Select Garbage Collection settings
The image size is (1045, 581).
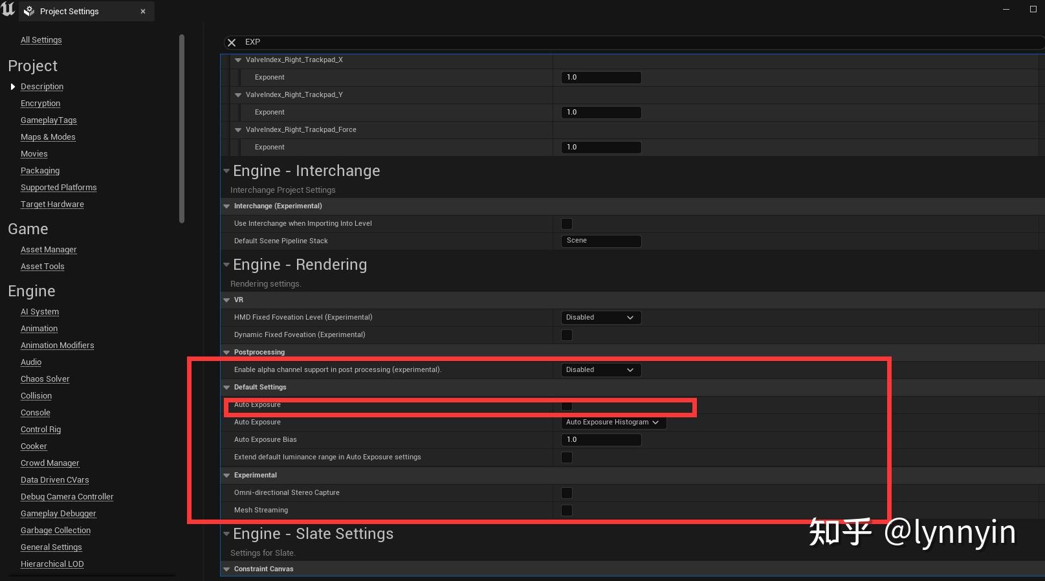coord(56,531)
